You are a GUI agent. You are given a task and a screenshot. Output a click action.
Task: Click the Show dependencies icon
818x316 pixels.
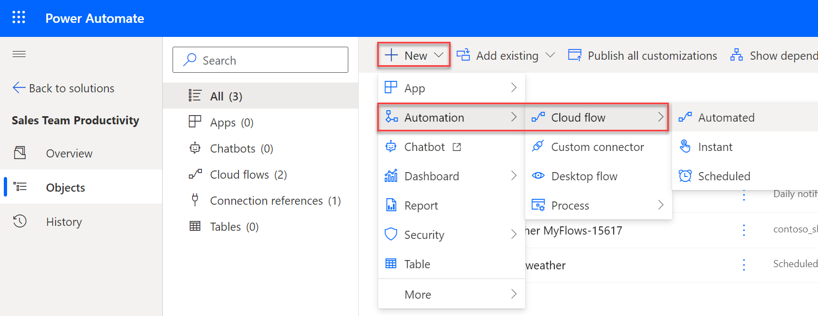(736, 55)
